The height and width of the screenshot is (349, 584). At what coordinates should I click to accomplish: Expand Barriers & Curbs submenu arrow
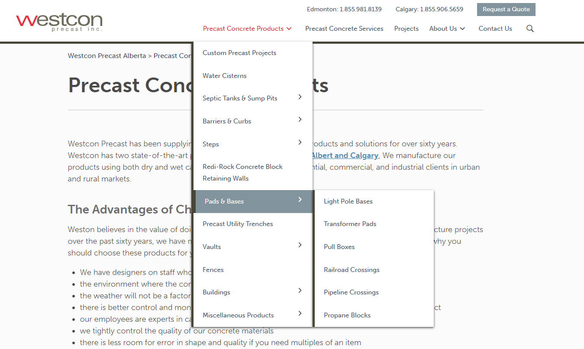[x=300, y=120]
